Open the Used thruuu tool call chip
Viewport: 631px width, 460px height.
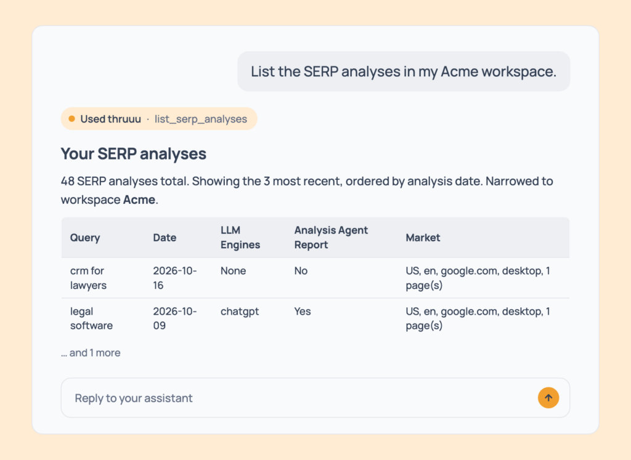(159, 119)
